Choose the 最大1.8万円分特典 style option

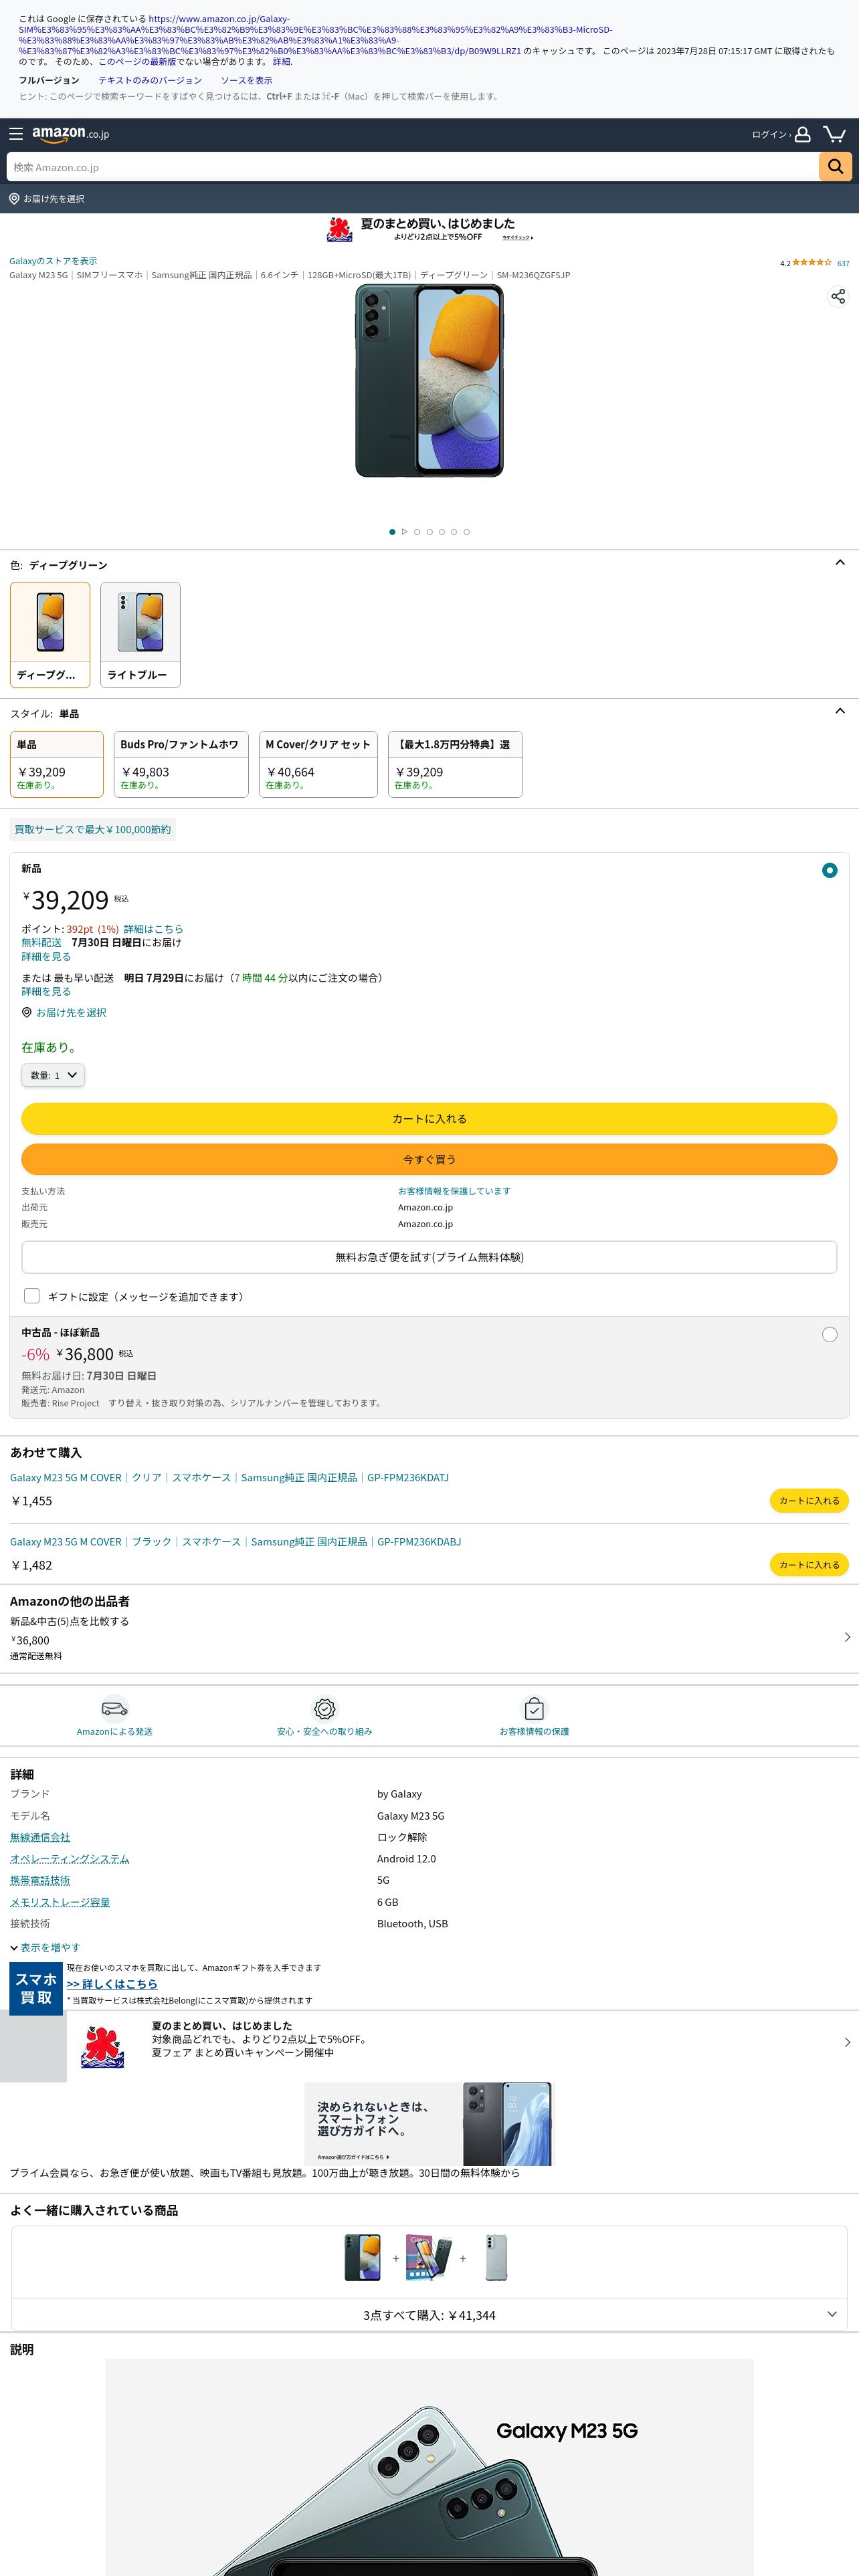tap(455, 764)
